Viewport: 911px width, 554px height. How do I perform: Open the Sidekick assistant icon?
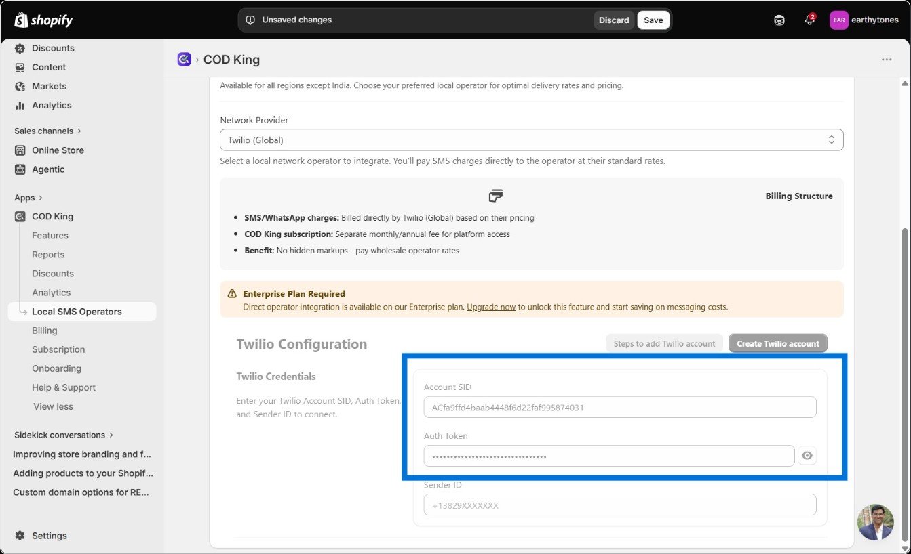779,20
